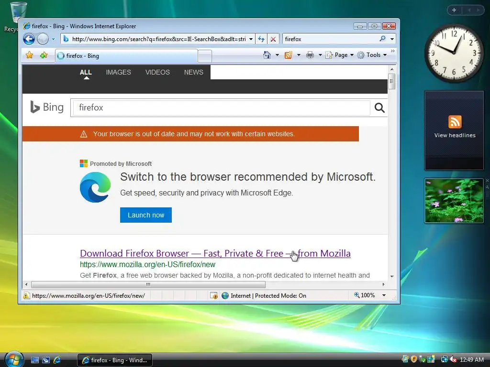Click the muted volume tray icon

pos(453,359)
